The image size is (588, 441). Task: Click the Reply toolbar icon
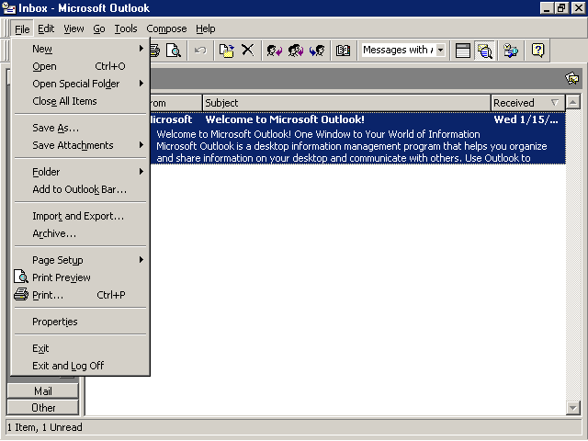[274, 51]
